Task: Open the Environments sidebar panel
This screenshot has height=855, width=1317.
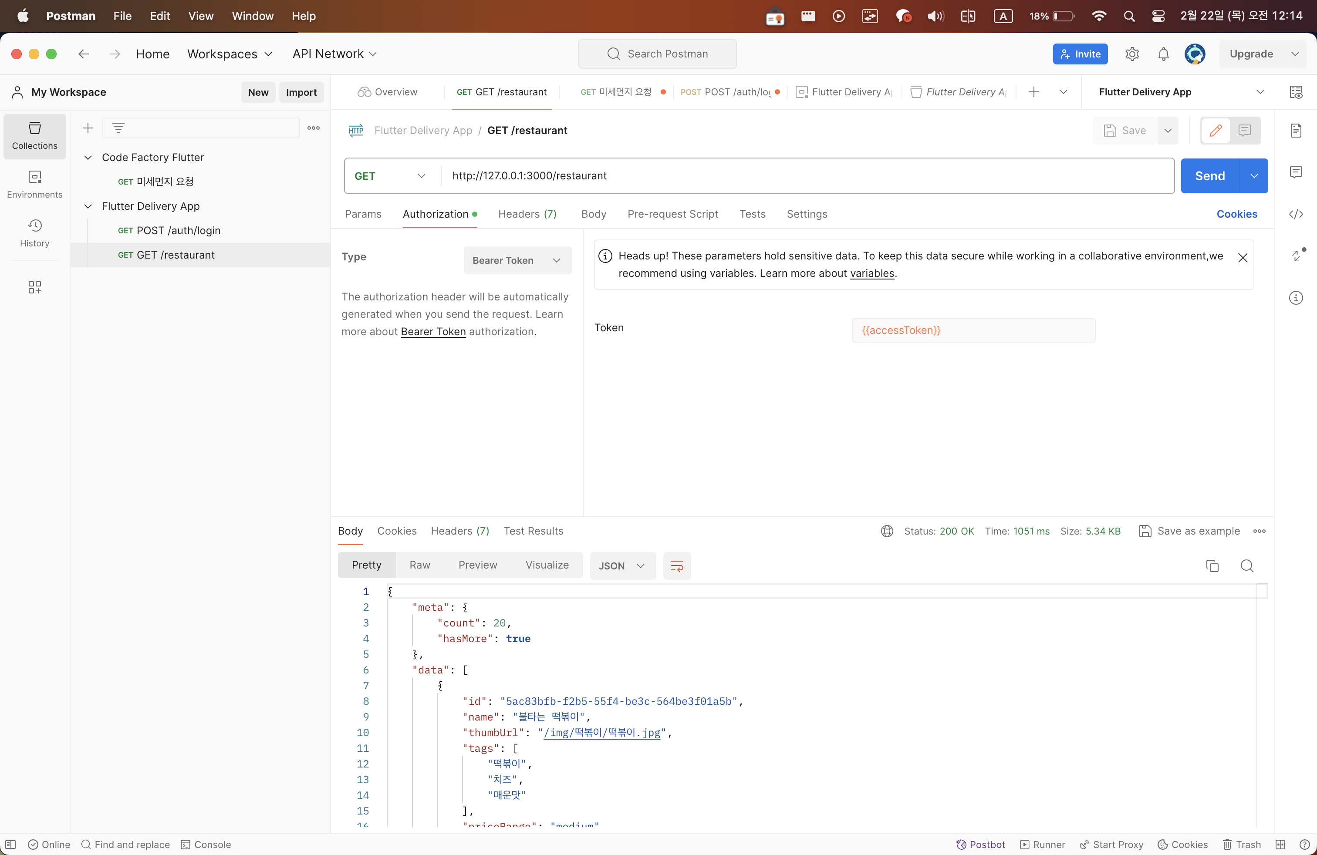Action: [x=34, y=185]
